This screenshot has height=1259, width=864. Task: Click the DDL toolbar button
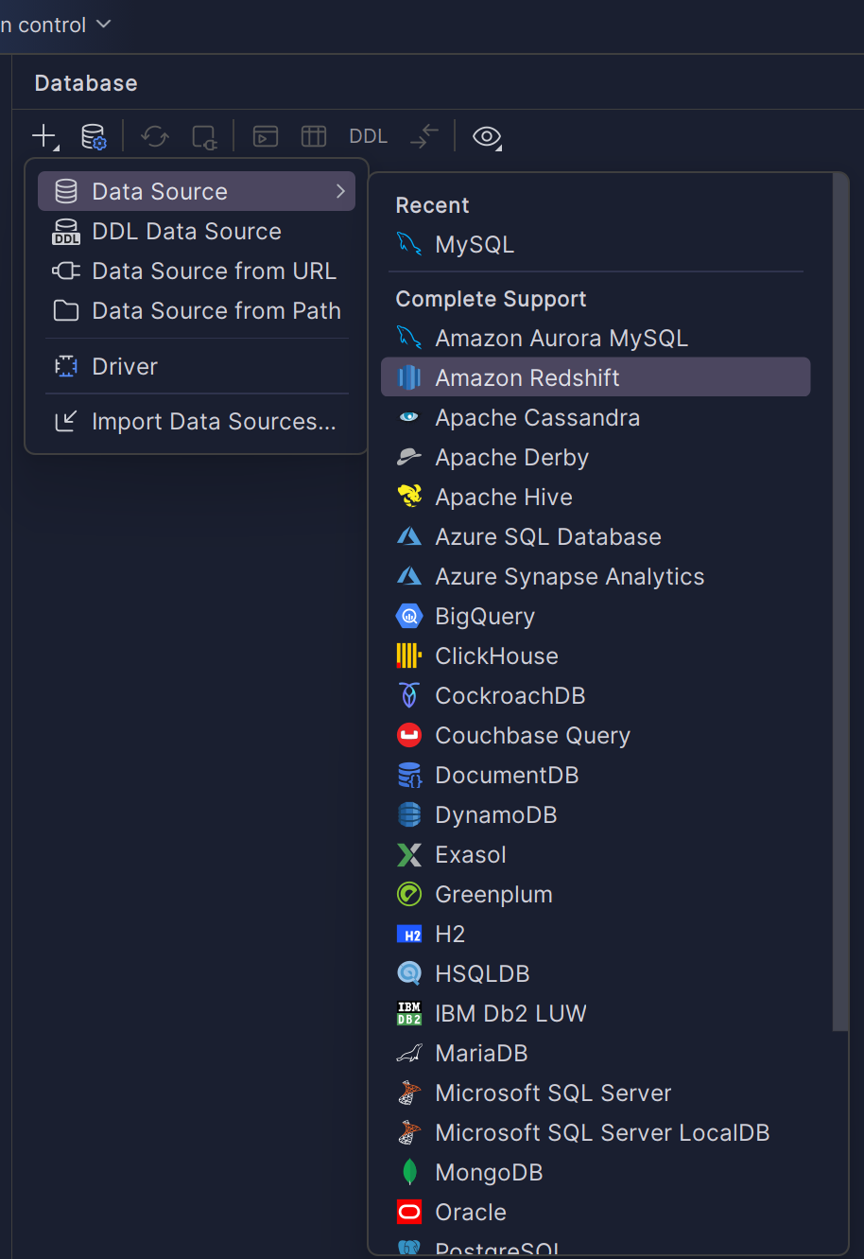click(x=369, y=136)
